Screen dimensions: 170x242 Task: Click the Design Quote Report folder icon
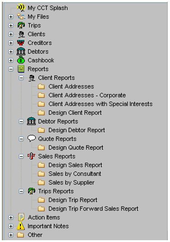coord(41,148)
